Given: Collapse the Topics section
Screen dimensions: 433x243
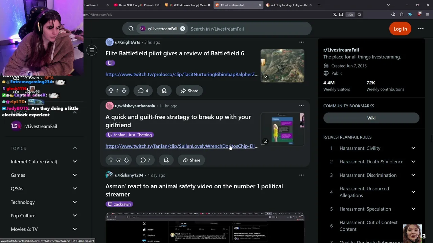Looking at the screenshot, I should coord(75,148).
